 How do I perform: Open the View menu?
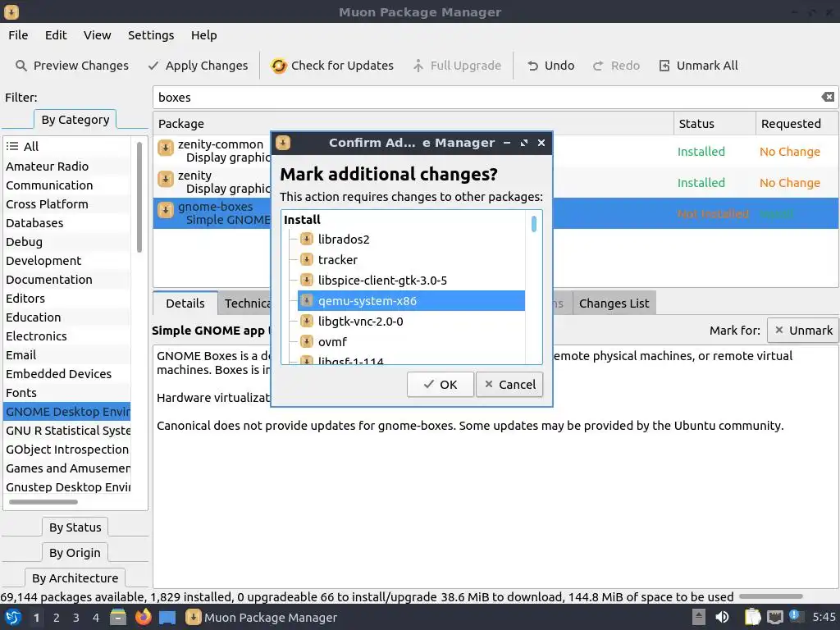97,35
